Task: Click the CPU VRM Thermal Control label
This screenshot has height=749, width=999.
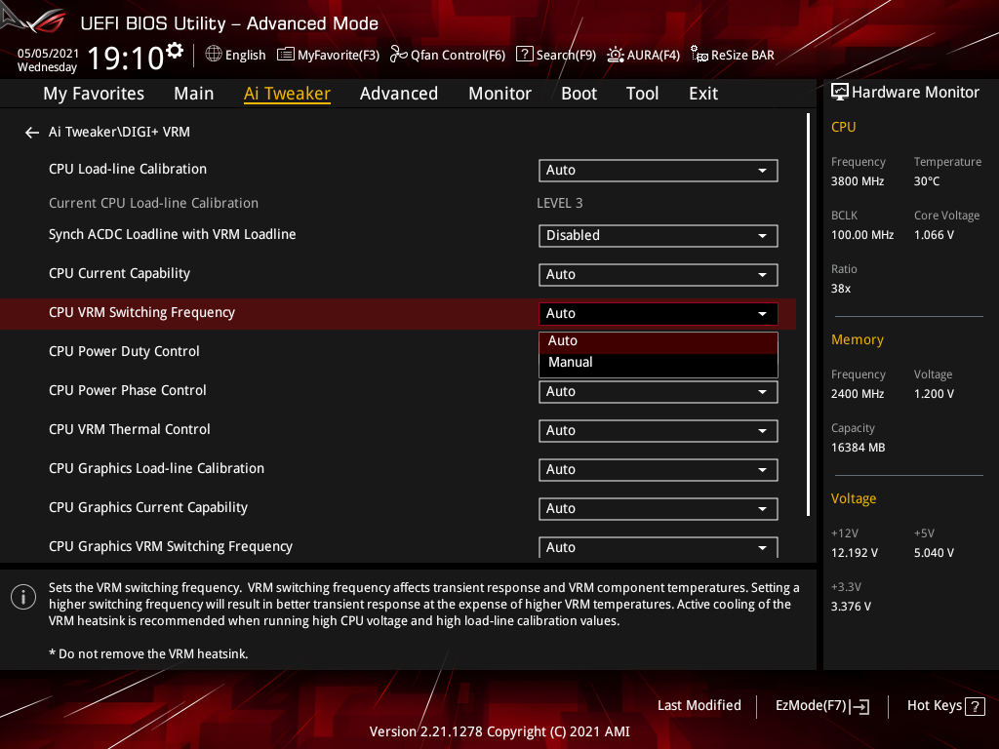Action: coord(130,430)
